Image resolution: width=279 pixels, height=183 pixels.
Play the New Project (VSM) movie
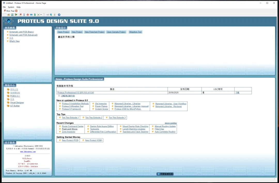(x=94, y=140)
